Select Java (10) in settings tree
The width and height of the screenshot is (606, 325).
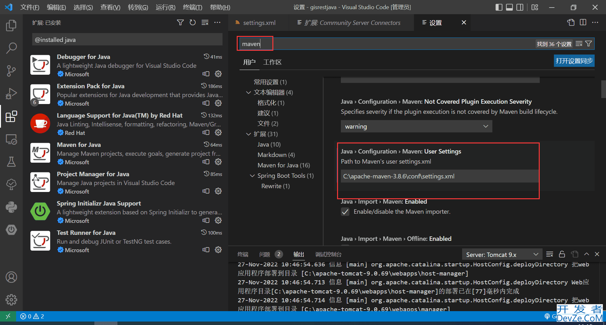click(269, 144)
